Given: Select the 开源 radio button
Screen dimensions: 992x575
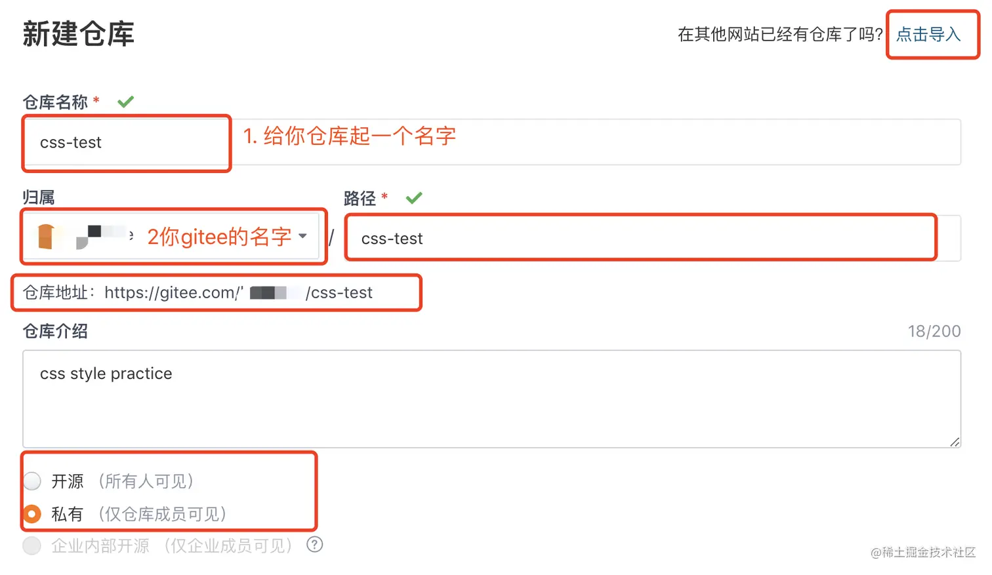Looking at the screenshot, I should point(32,481).
